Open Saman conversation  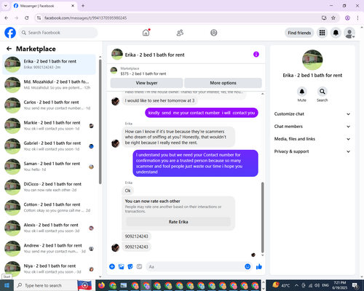point(49,167)
